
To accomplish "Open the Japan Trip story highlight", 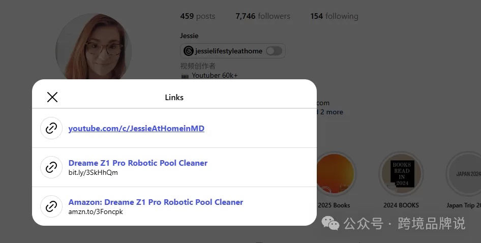I will pos(465,174).
